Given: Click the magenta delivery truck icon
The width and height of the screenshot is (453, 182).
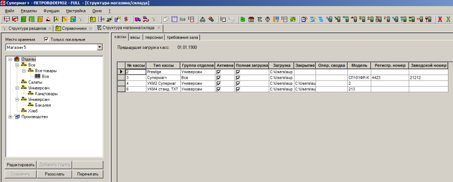Looking at the screenshot, I should point(137,19).
